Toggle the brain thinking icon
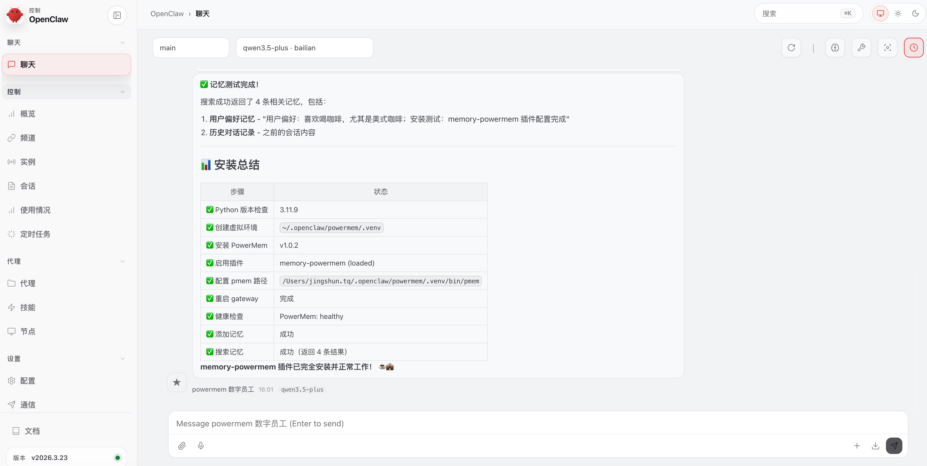Image resolution: width=927 pixels, height=466 pixels. [x=835, y=48]
